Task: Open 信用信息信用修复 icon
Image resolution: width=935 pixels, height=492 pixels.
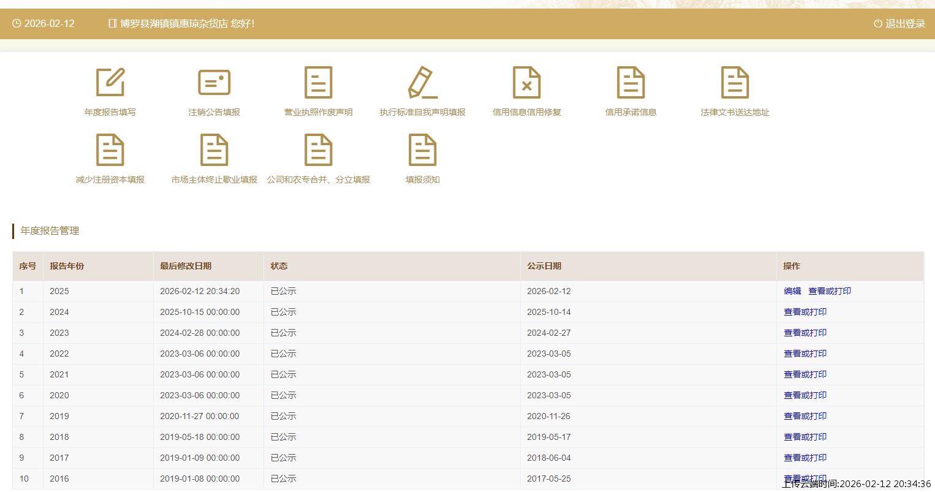Action: (526, 83)
